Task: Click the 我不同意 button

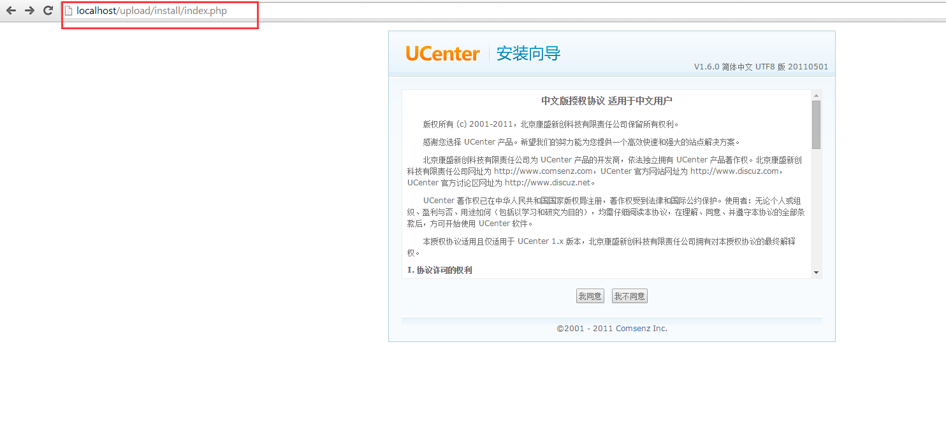Action: click(x=630, y=296)
